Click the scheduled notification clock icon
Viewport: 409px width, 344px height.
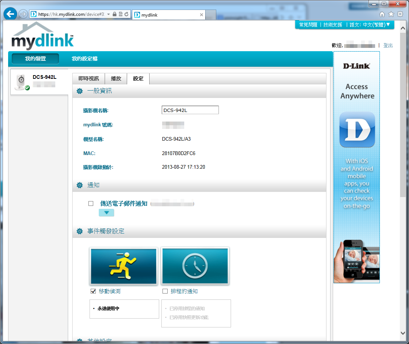195,266
